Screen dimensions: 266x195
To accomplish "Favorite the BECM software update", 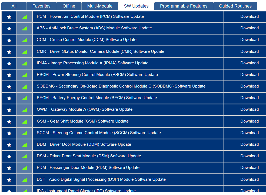I will point(9,98).
